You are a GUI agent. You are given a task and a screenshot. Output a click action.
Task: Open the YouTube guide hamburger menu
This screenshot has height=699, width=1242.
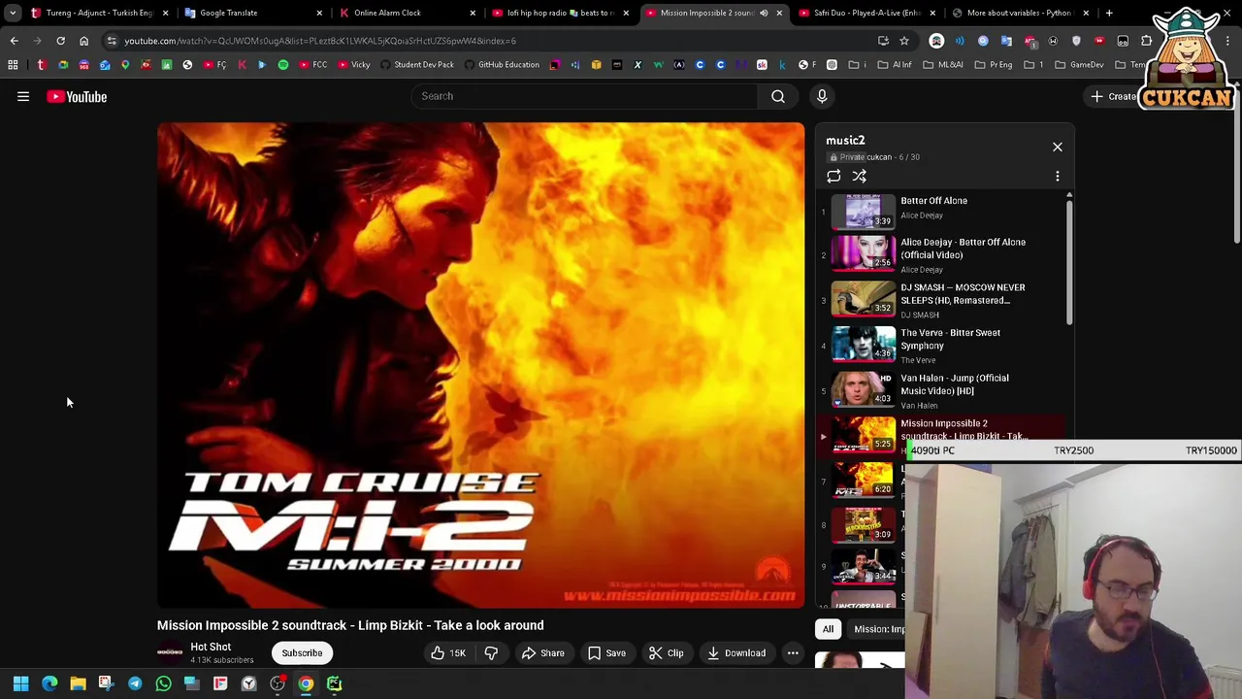point(23,96)
